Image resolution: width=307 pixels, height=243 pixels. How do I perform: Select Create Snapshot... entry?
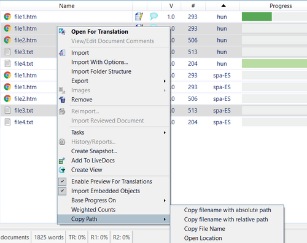tap(94, 151)
